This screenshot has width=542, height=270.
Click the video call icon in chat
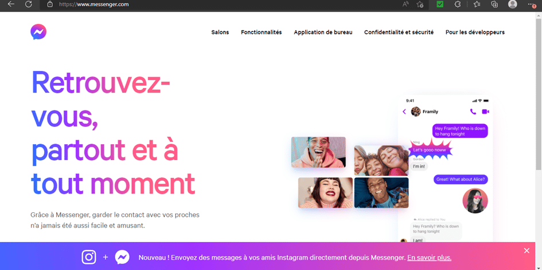485,112
